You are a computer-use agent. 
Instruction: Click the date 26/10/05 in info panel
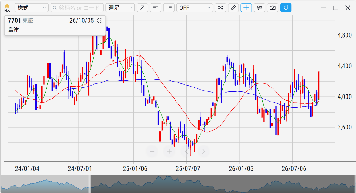point(82,21)
